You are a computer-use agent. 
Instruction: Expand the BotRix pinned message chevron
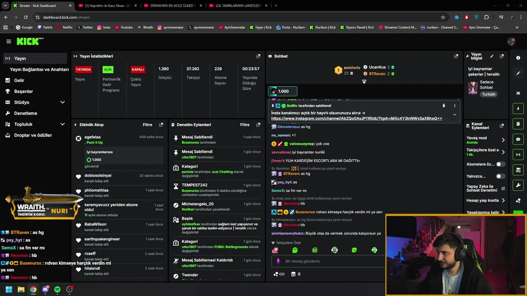pos(455,115)
